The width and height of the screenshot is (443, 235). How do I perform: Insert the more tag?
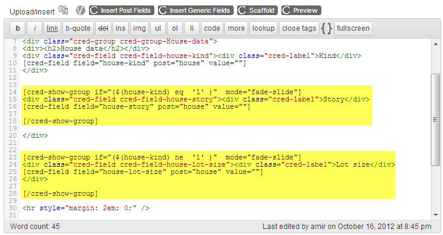tap(236, 28)
